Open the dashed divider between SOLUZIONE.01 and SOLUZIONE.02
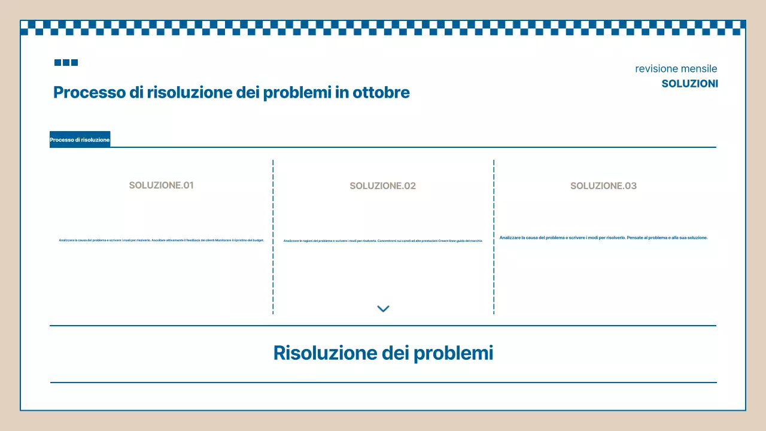This screenshot has width=766, height=431. click(273, 237)
